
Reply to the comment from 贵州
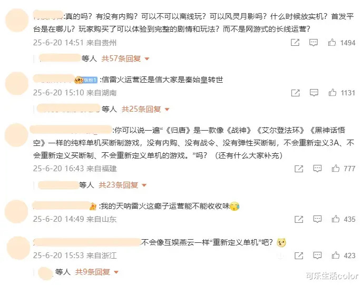coord(314,43)
